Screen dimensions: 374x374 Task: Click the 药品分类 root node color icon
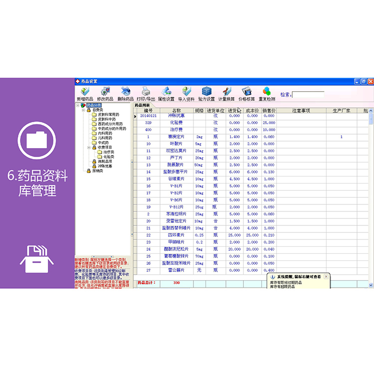tap(83, 105)
